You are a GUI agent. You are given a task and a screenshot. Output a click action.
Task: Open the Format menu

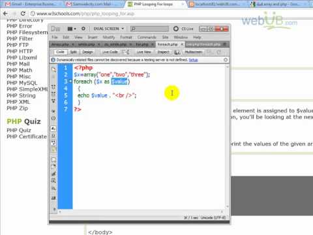pyautogui.click(x=126, y=37)
